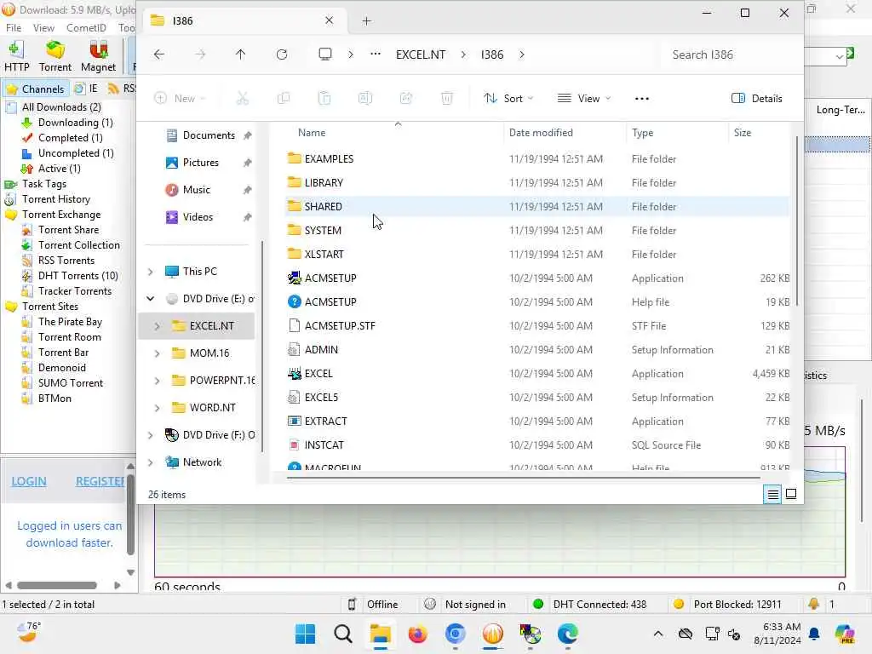Open the CometID menu in BitComet
The image size is (872, 654).
click(x=86, y=28)
